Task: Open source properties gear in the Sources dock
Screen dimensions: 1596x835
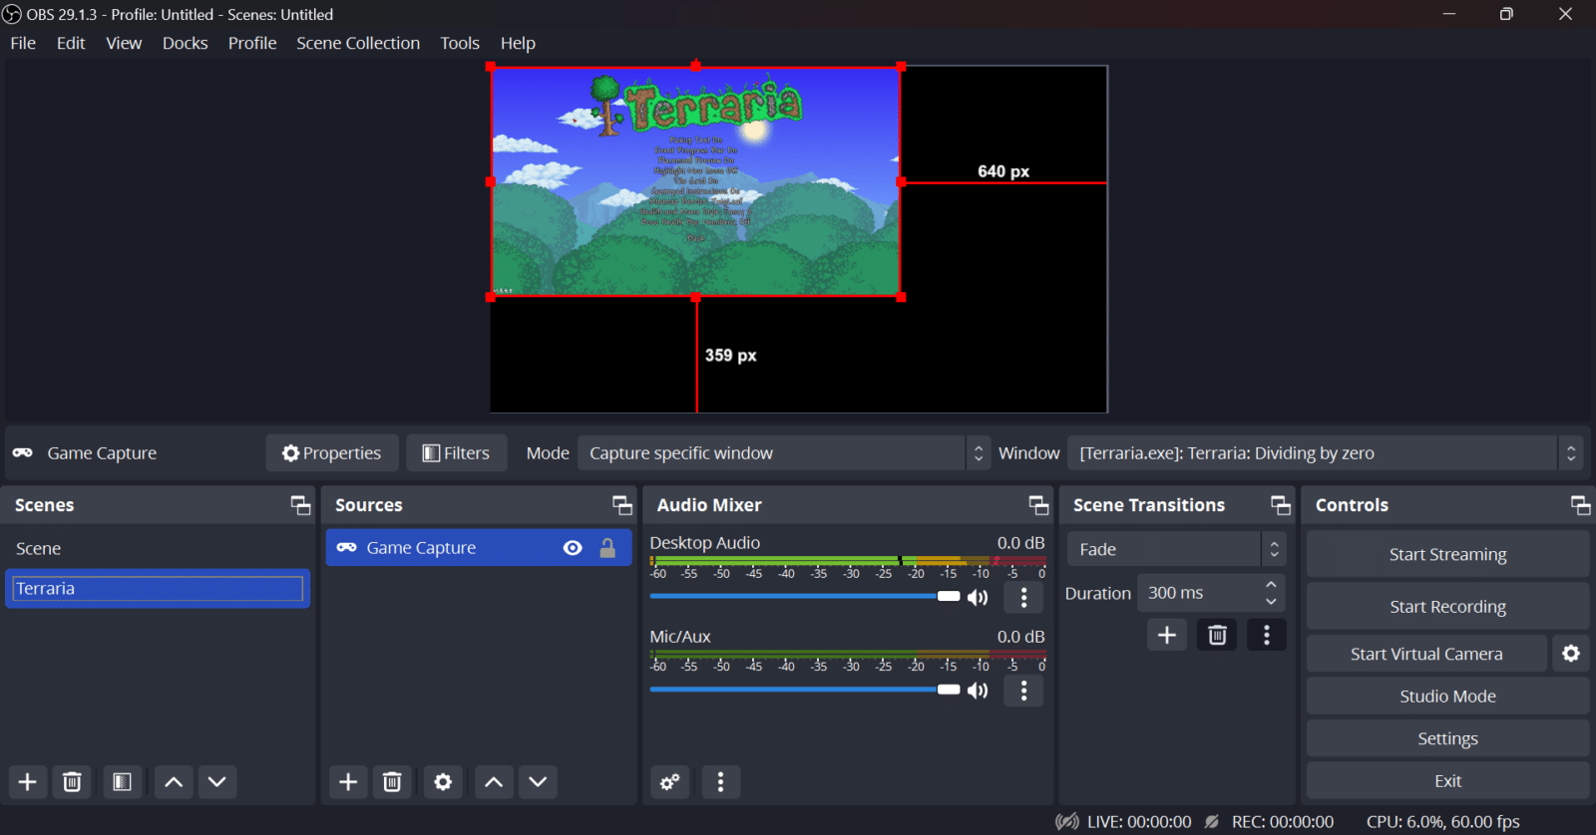Action: point(443,782)
